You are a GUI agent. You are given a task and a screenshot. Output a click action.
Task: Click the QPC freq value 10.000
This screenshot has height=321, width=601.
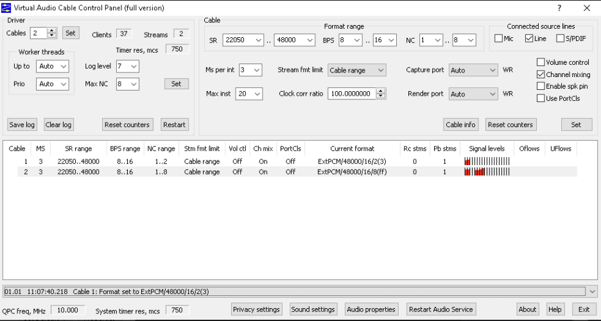pos(68,310)
